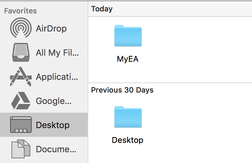Switch to the "Docume..." sidebar label
252x163 pixels.
click(x=56, y=149)
